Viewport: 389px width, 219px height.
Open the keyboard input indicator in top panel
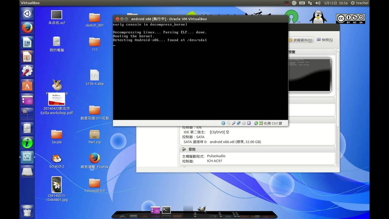coord(302,3)
